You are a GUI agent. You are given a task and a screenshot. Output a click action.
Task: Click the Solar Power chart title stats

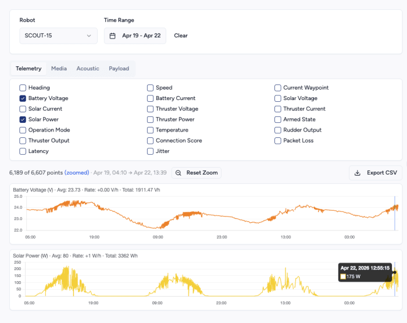click(x=75, y=256)
